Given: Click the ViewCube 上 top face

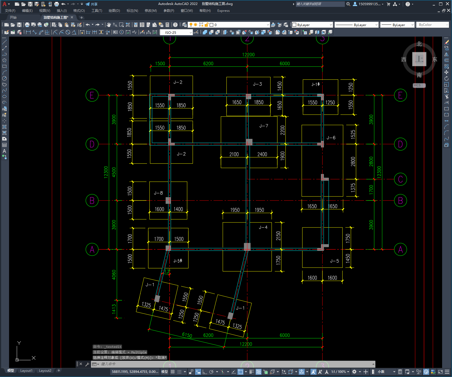Looking at the screenshot, I should coord(419,59).
